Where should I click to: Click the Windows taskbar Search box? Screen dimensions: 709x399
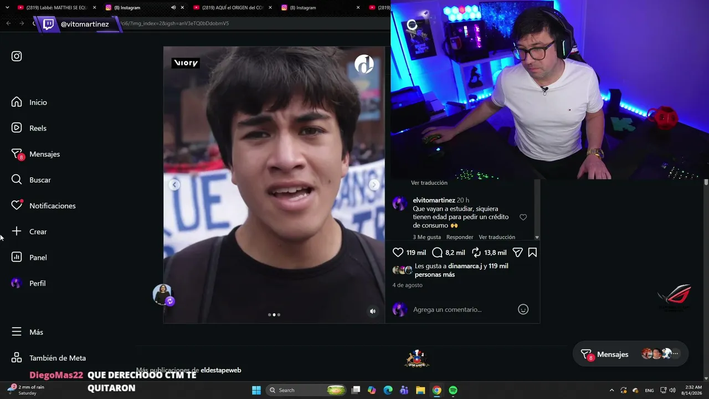pos(307,390)
